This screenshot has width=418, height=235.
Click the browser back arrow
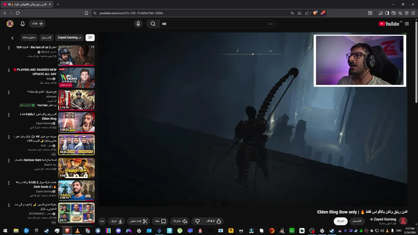(x=5, y=13)
